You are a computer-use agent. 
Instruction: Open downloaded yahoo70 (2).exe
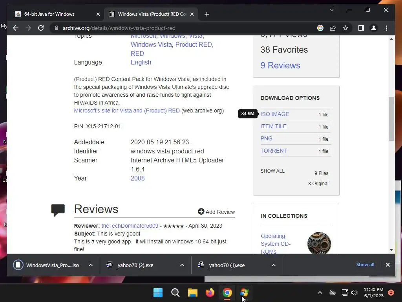click(135, 265)
